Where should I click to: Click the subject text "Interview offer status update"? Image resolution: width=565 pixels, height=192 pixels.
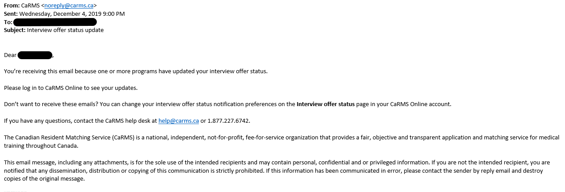pyautogui.click(x=66, y=30)
